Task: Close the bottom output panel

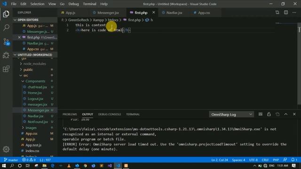Action: 294,114
